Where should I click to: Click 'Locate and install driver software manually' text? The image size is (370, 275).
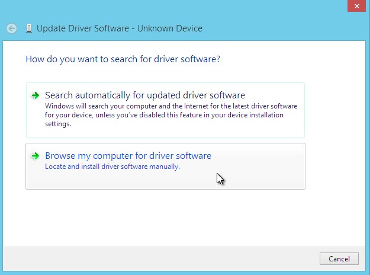pos(112,167)
